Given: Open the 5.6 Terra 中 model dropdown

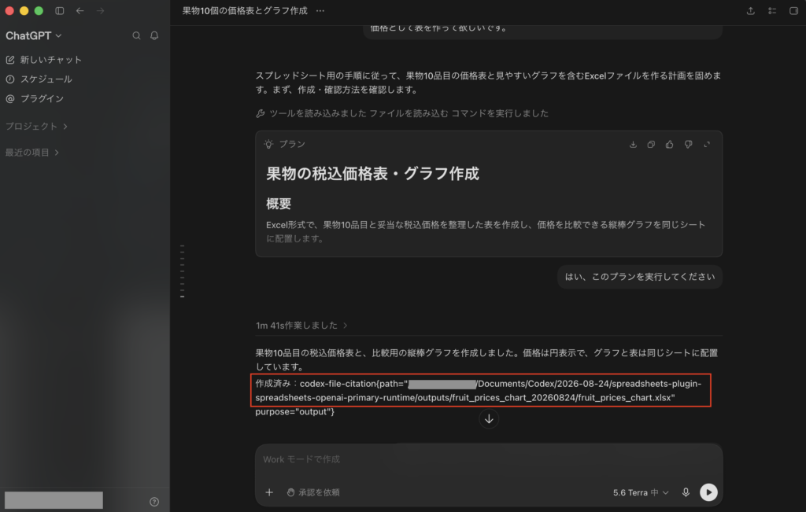Looking at the screenshot, I should [x=641, y=492].
